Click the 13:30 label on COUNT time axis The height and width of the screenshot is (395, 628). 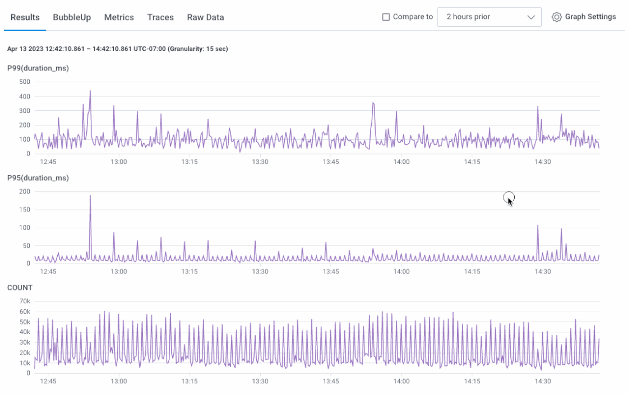[260, 381]
